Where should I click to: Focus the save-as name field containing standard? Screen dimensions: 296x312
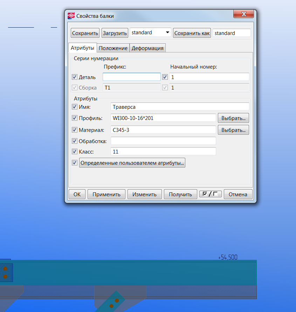pos(232,33)
